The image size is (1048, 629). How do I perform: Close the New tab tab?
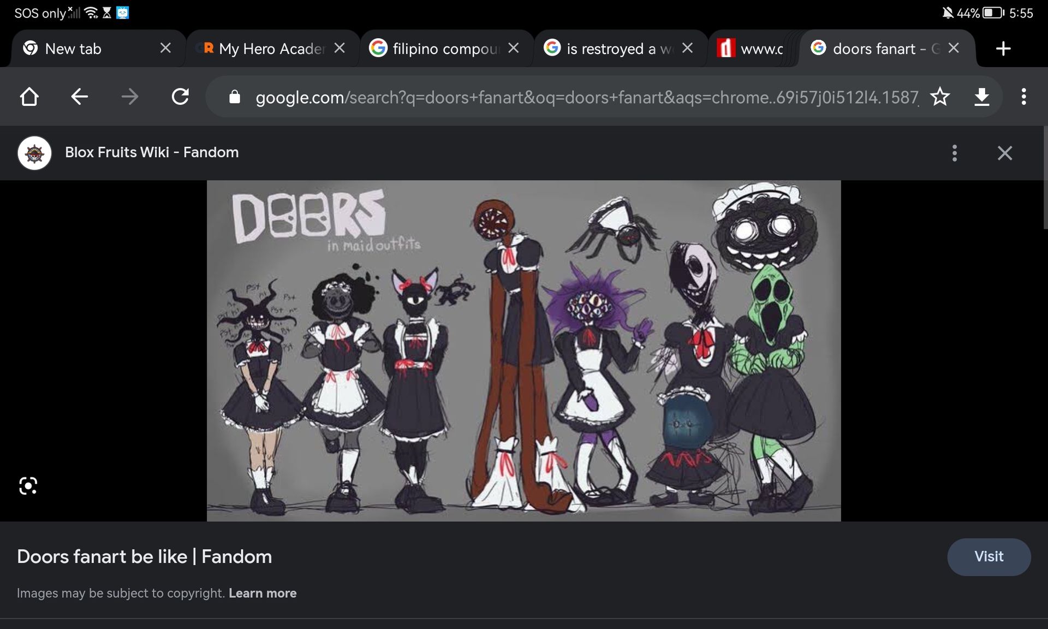coord(165,48)
